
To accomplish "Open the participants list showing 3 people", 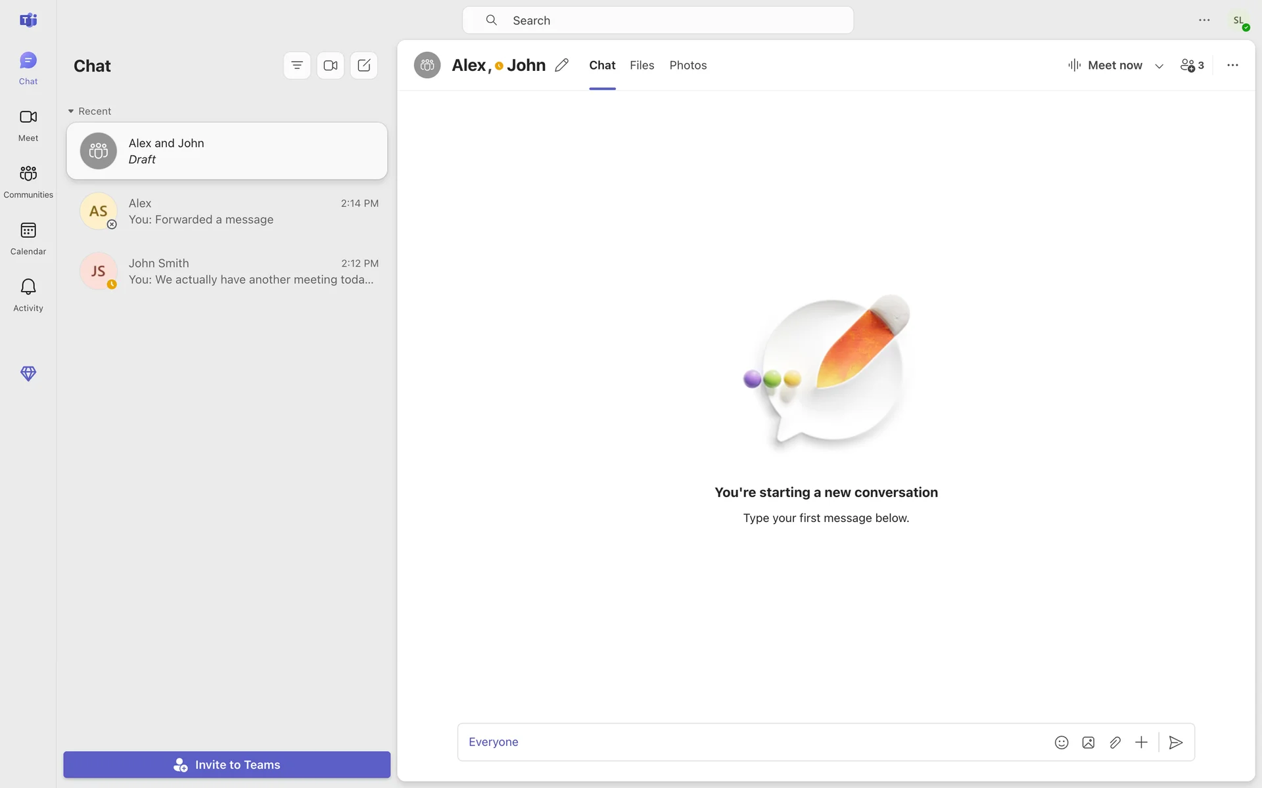I will click(1192, 65).
